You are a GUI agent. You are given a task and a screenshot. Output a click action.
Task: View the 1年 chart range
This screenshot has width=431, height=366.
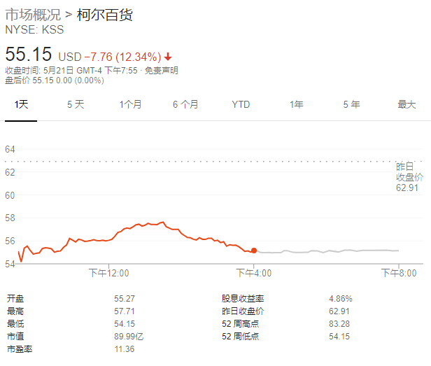point(297,104)
